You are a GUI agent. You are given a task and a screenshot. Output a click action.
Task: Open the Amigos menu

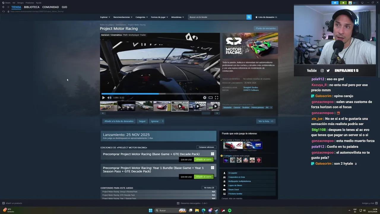tap(20, 3)
